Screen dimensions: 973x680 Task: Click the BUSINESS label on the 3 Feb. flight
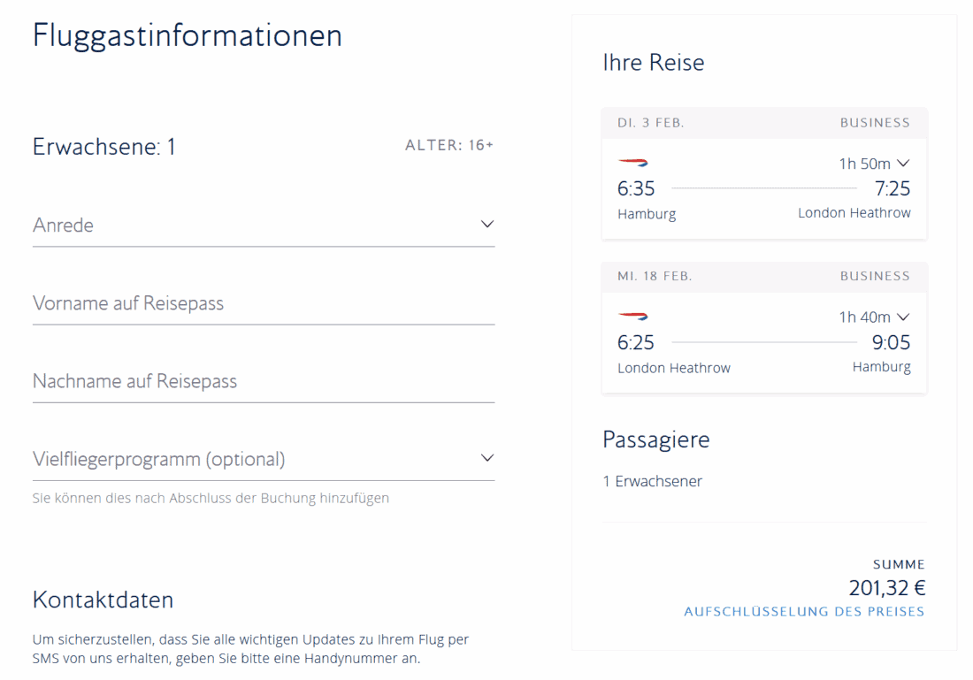point(874,123)
